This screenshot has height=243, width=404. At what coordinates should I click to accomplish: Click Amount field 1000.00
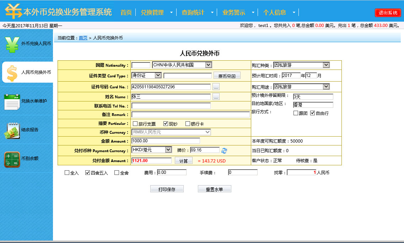(x=166, y=141)
